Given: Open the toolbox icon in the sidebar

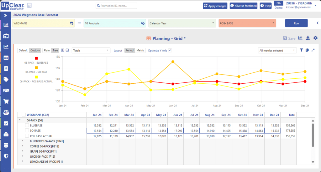Looking at the screenshot, I should (x=6, y=134).
